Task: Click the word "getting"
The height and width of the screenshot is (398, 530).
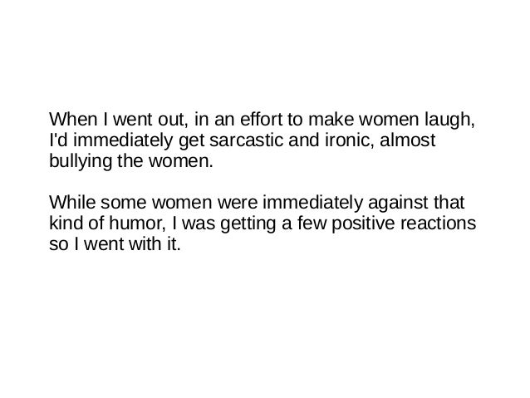Action: pos(248,225)
